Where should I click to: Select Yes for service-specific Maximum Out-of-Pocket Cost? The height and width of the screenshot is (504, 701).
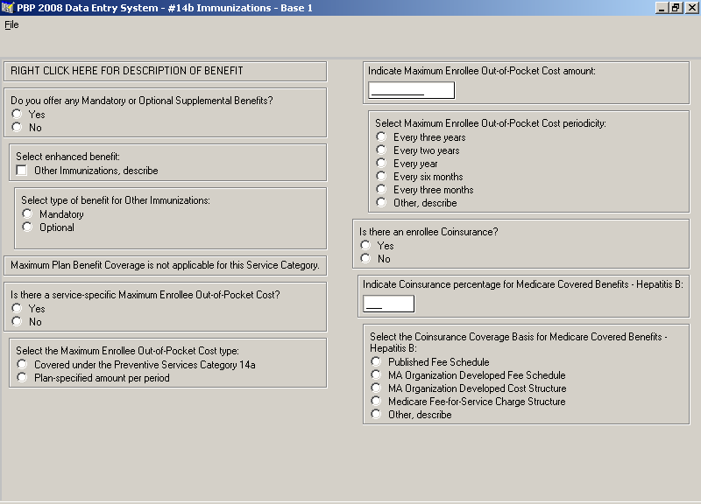click(17, 309)
